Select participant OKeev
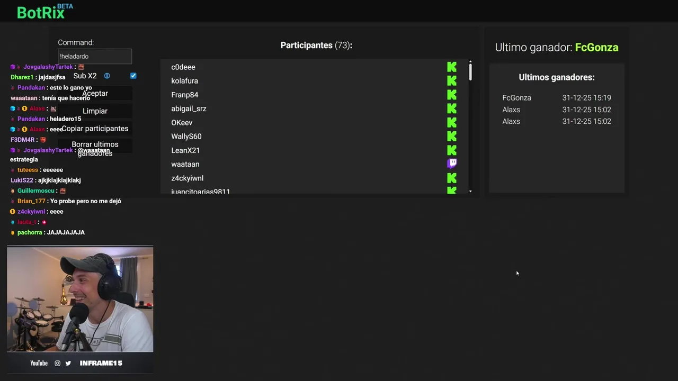Image resolution: width=678 pixels, height=381 pixels. point(182,123)
